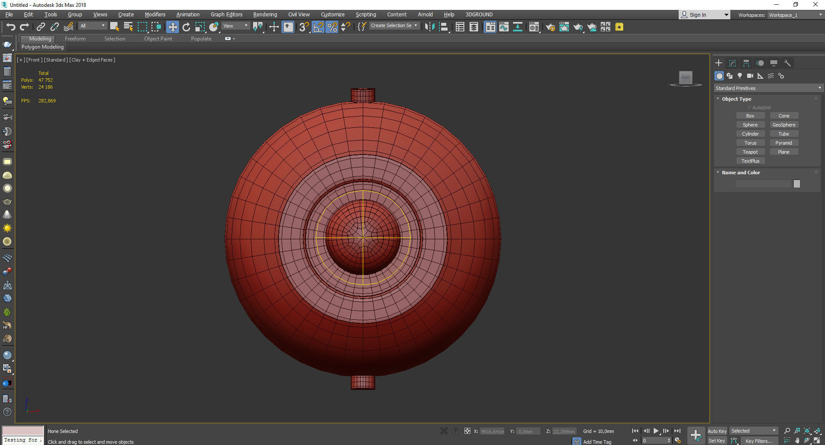Toggle Absolute transform type-in mode
The image size is (825, 445).
tap(467, 431)
